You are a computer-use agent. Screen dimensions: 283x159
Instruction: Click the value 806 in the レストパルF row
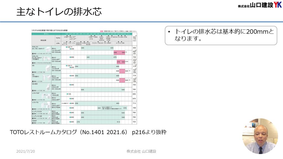[134, 94]
